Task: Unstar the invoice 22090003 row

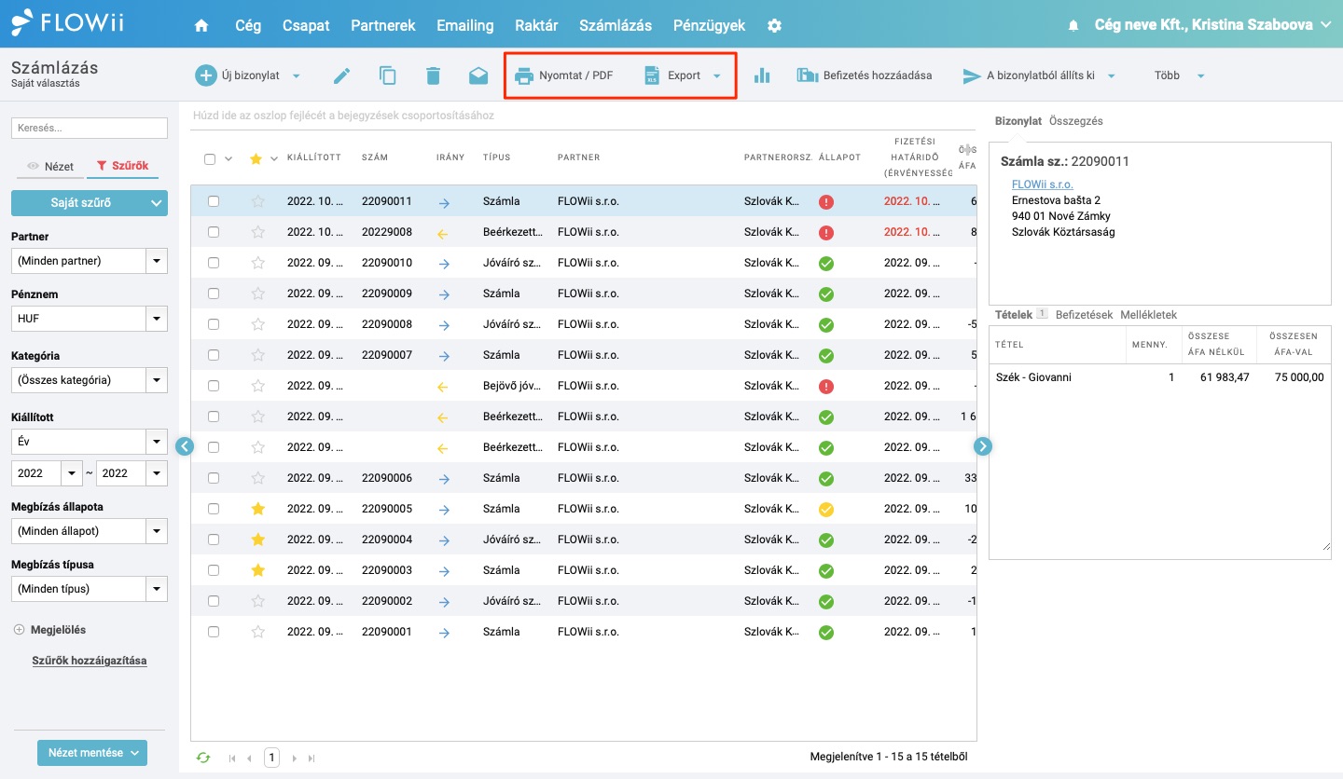Action: 258,570
